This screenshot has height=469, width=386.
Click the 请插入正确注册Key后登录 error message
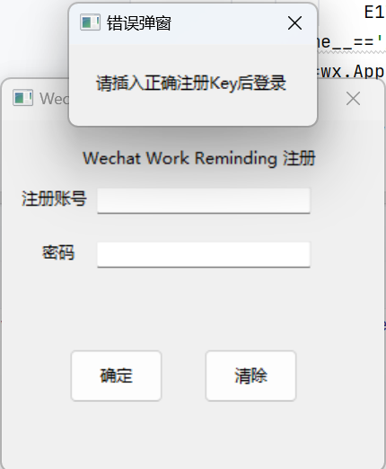[x=191, y=84]
